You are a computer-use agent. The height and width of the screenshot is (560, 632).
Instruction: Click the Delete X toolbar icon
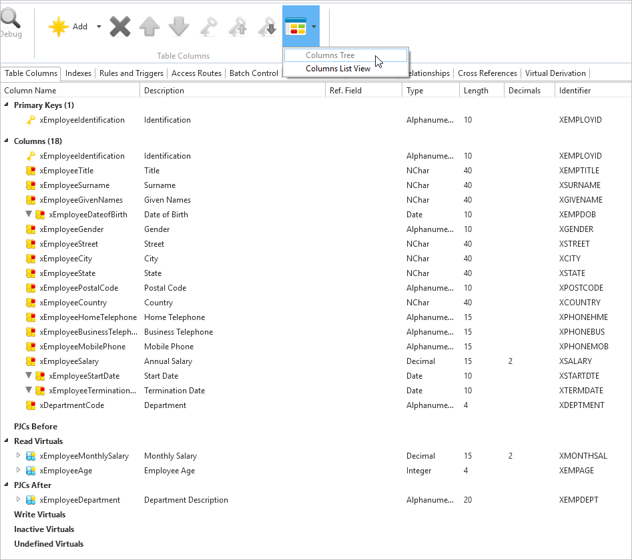tap(120, 27)
